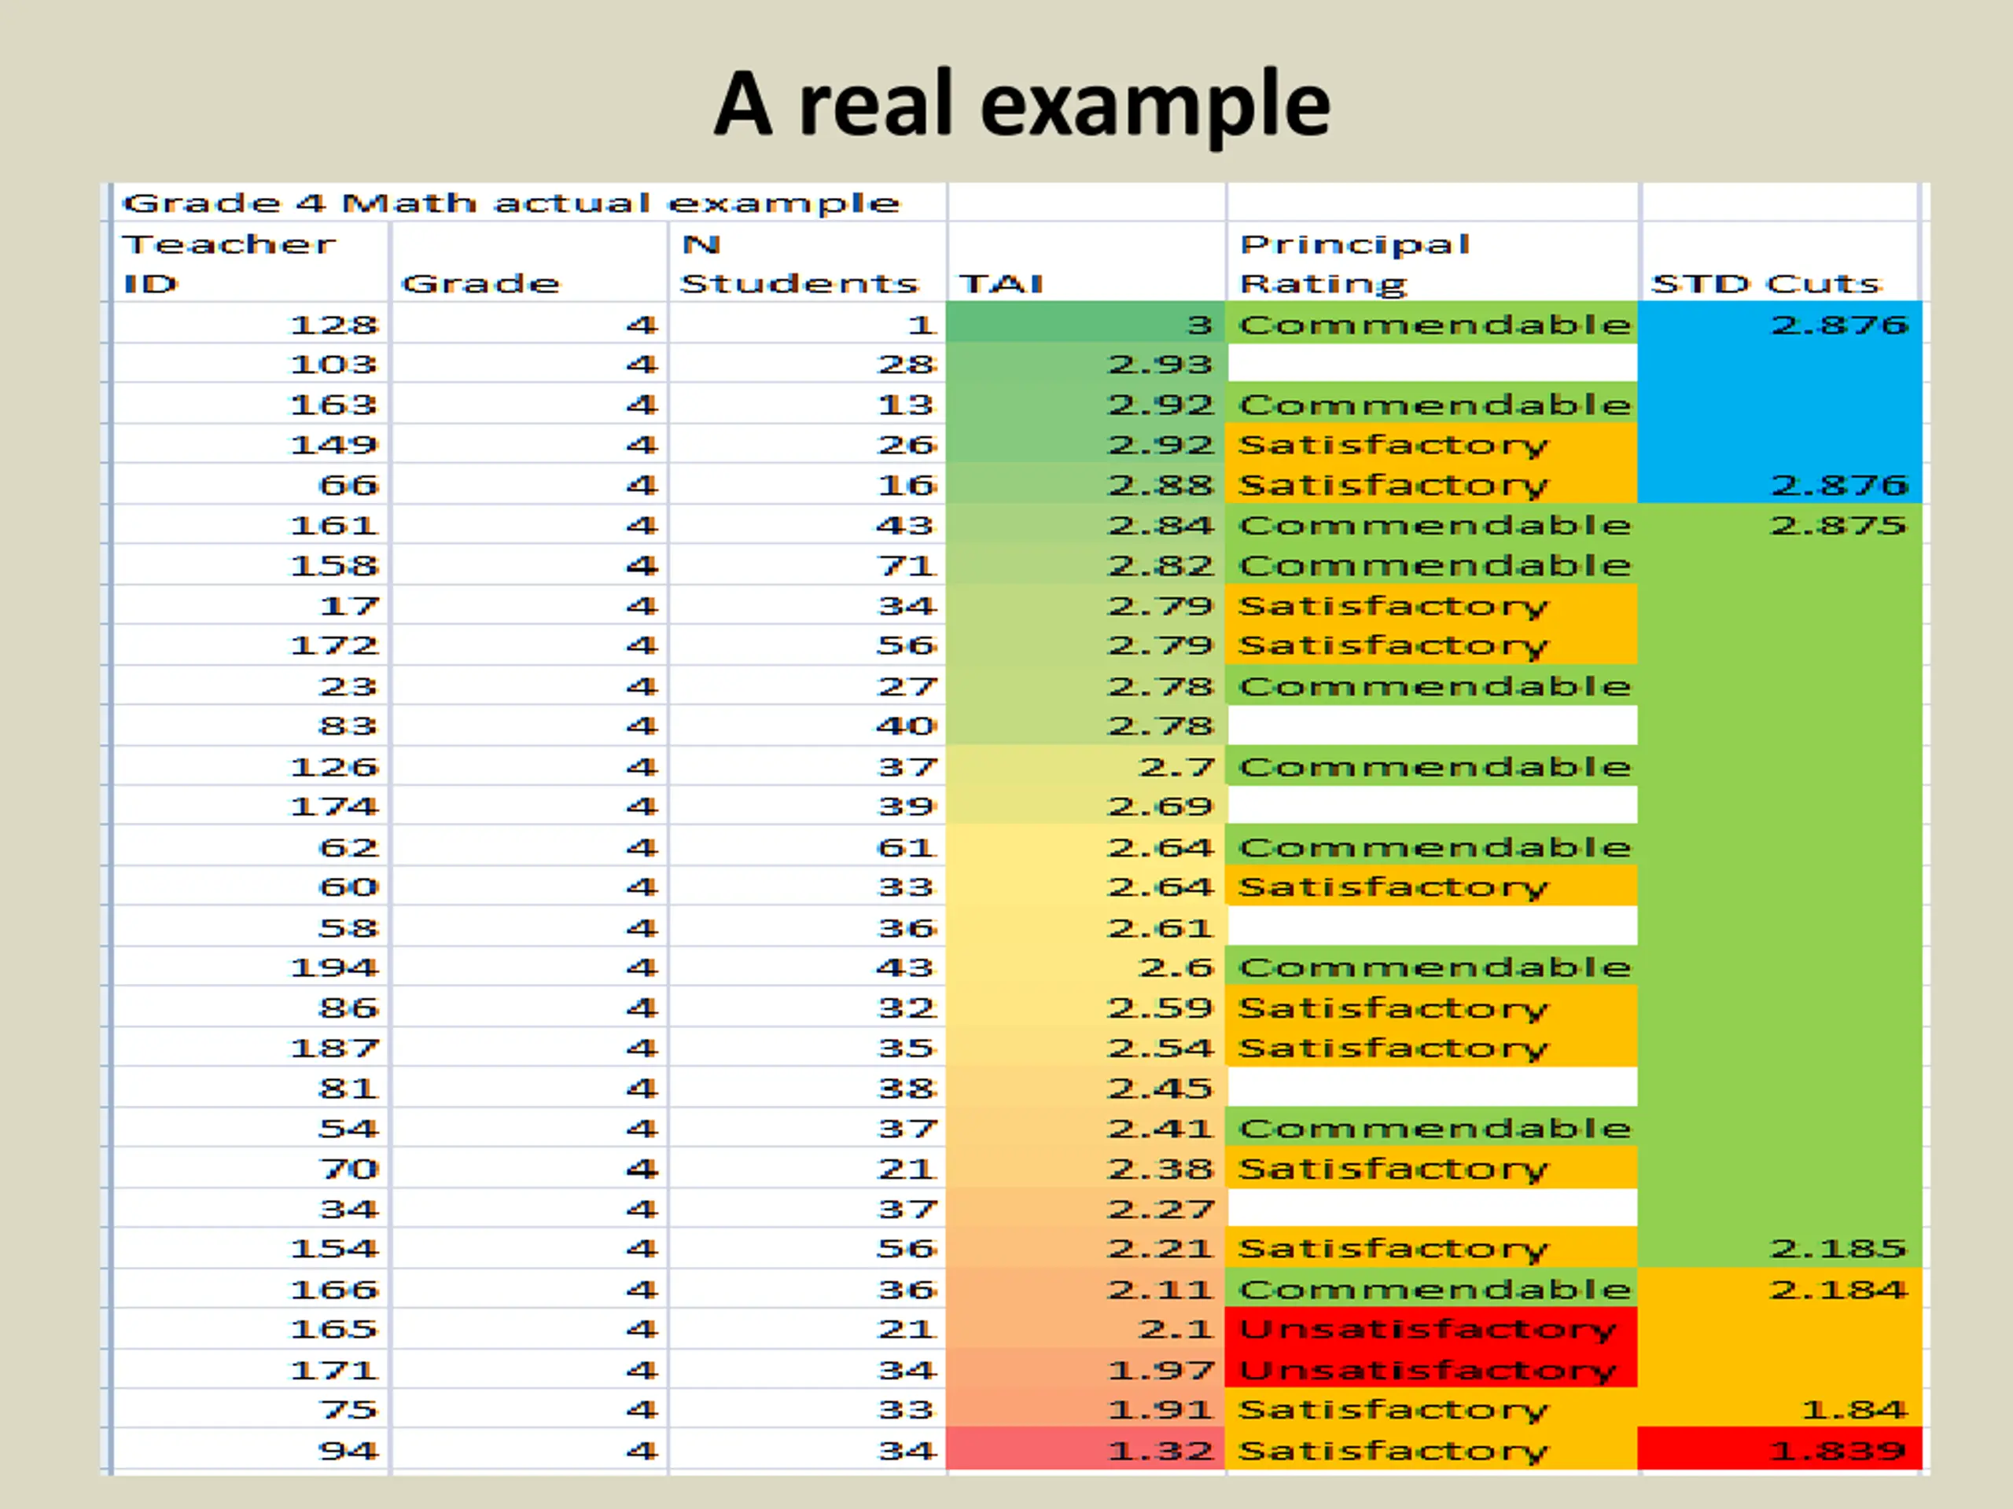Select TAI value 2.69
The image size is (2013, 1509).
[x=1086, y=805]
